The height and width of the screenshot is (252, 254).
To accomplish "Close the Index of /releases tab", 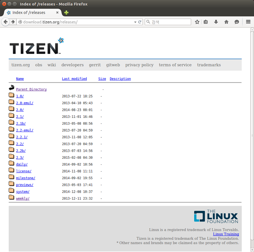I will tap(57, 13).
